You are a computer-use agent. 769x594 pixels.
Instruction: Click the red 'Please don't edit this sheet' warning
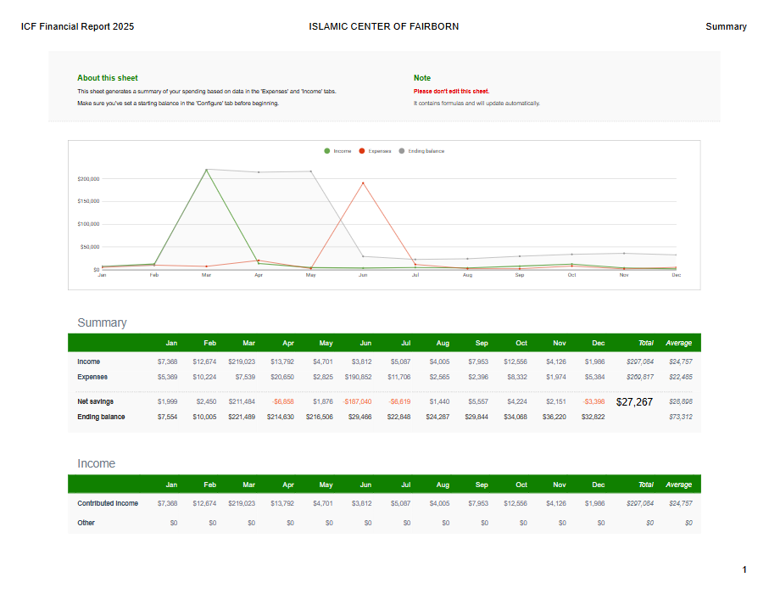(451, 91)
